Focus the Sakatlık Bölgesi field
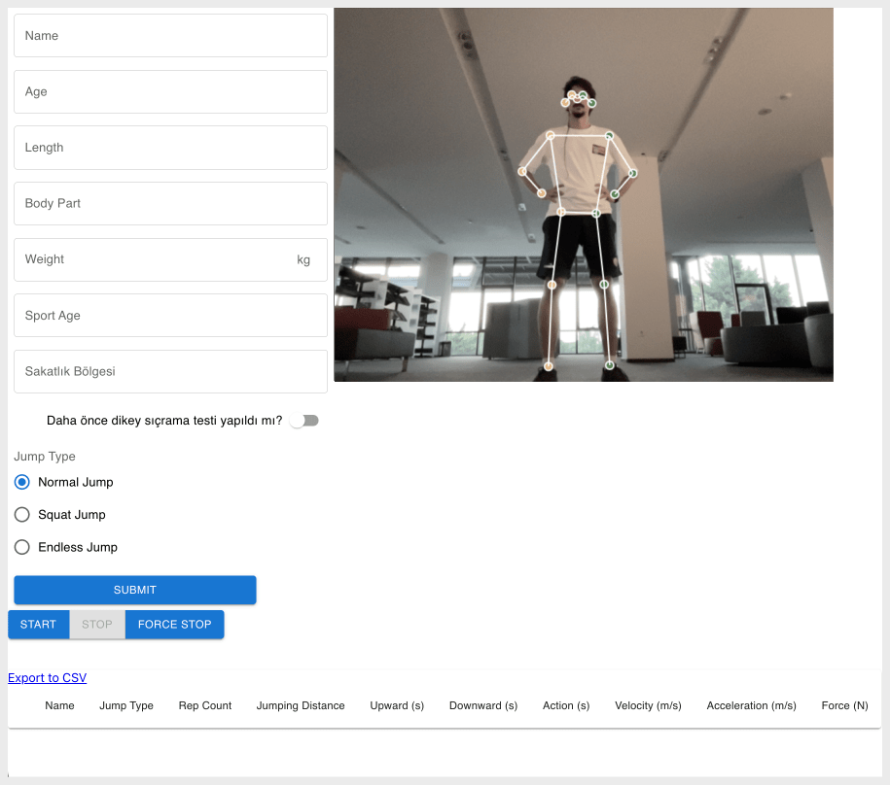 point(170,372)
